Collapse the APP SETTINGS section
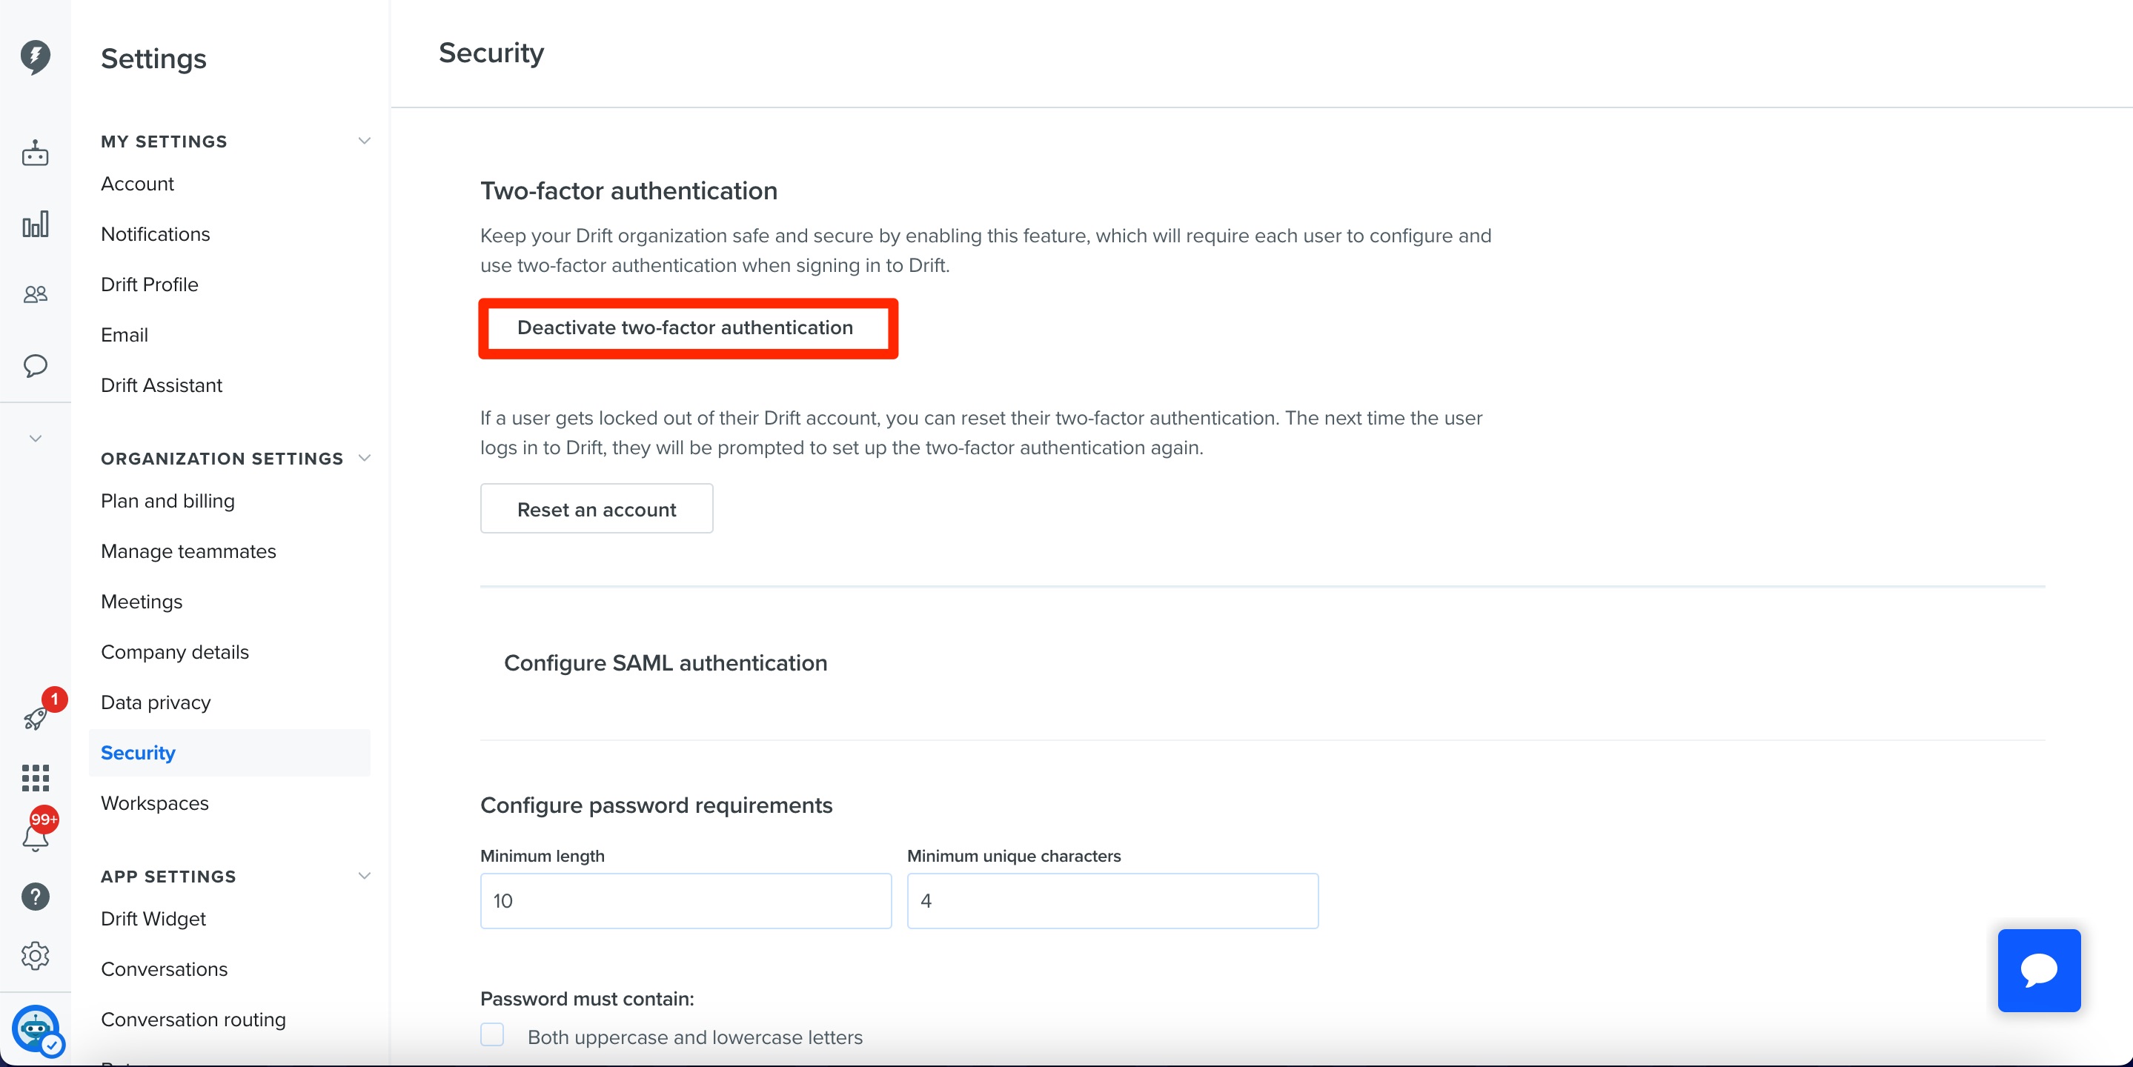2133x1067 pixels. click(365, 876)
